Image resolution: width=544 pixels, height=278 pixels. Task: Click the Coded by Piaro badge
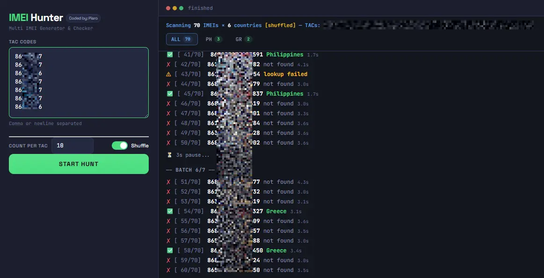pos(83,18)
